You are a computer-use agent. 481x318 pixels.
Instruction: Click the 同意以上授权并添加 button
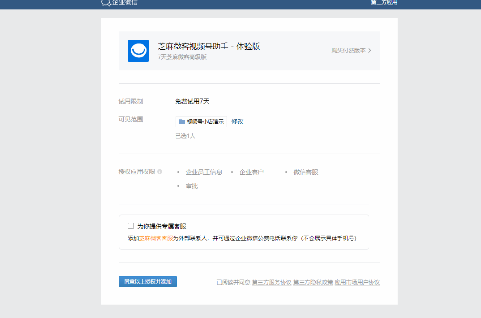tap(148, 282)
